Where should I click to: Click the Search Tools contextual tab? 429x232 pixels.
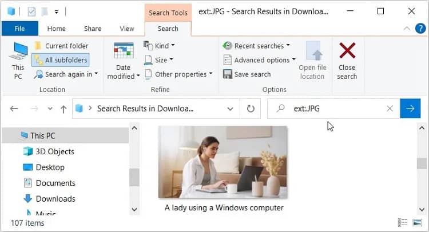click(168, 13)
